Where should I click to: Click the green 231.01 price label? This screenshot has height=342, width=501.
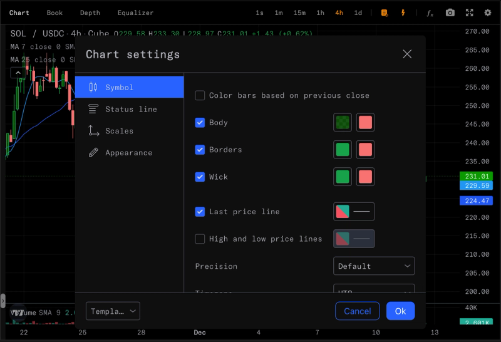pyautogui.click(x=476, y=176)
